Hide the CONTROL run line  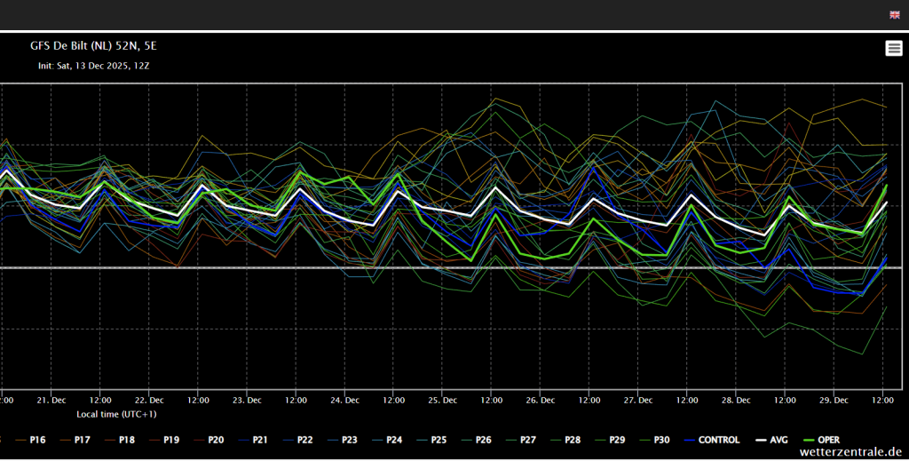coord(718,440)
